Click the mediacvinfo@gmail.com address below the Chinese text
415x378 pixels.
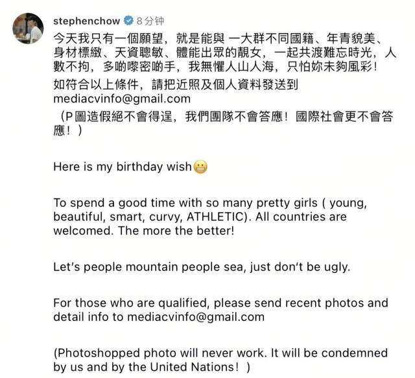(x=122, y=99)
